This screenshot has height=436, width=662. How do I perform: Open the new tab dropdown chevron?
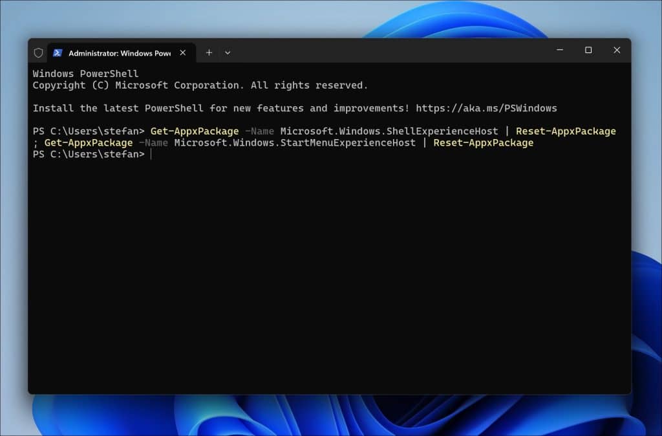(x=228, y=52)
